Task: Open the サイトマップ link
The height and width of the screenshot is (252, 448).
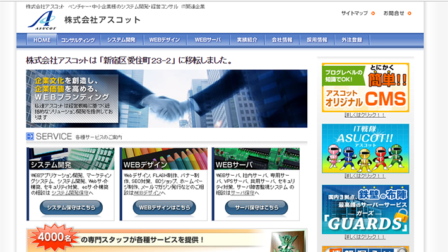Action: coord(355,13)
